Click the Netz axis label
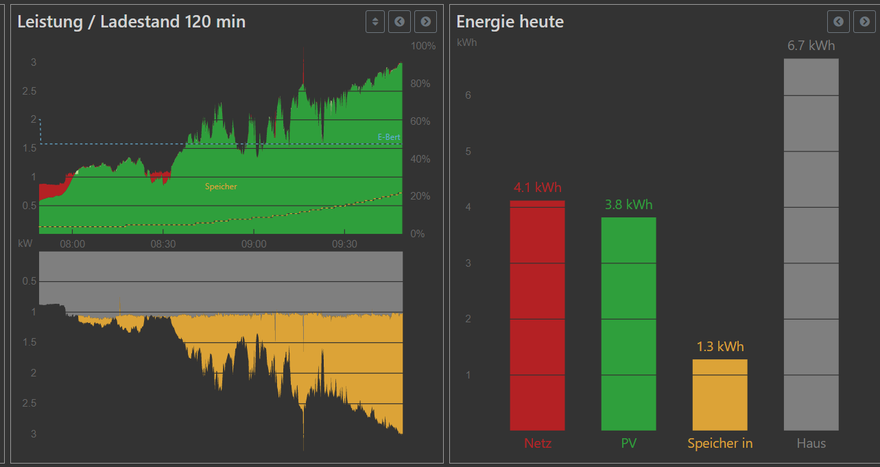 (538, 444)
